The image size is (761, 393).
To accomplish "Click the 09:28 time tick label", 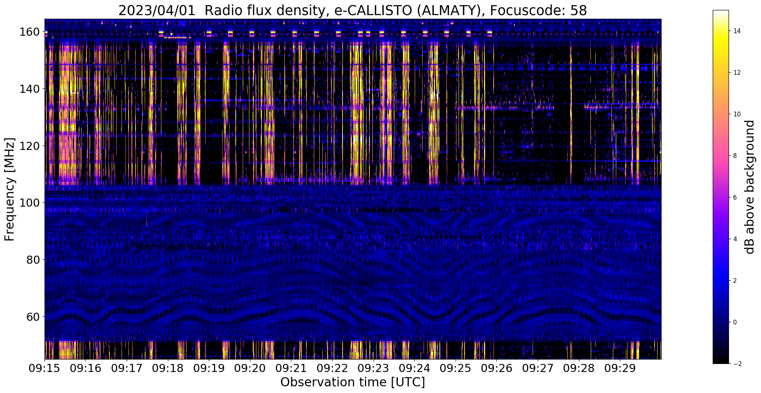I will tap(579, 369).
